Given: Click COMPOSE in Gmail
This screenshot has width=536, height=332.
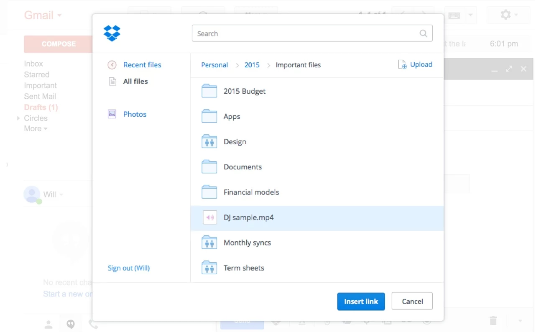Looking at the screenshot, I should click(x=58, y=44).
